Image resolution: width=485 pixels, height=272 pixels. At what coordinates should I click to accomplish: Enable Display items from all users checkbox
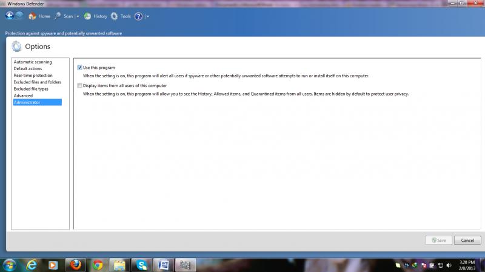point(79,86)
